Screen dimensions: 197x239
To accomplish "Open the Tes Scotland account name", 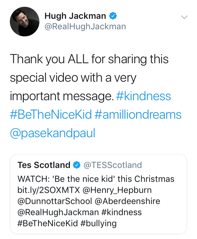I will [44, 165].
